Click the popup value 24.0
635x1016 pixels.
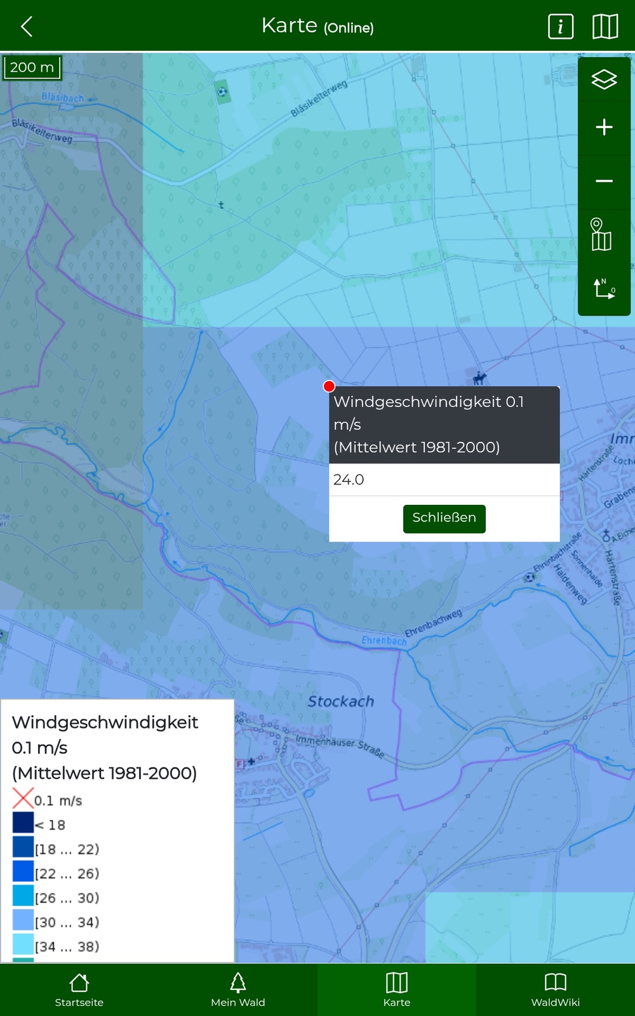(x=349, y=479)
